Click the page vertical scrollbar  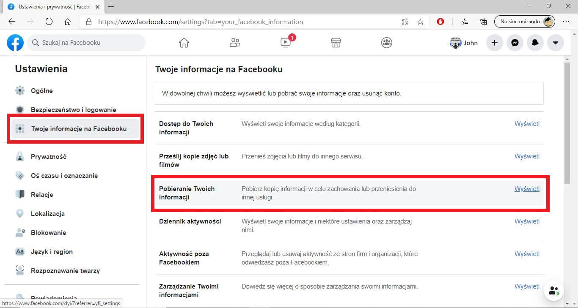point(567,123)
